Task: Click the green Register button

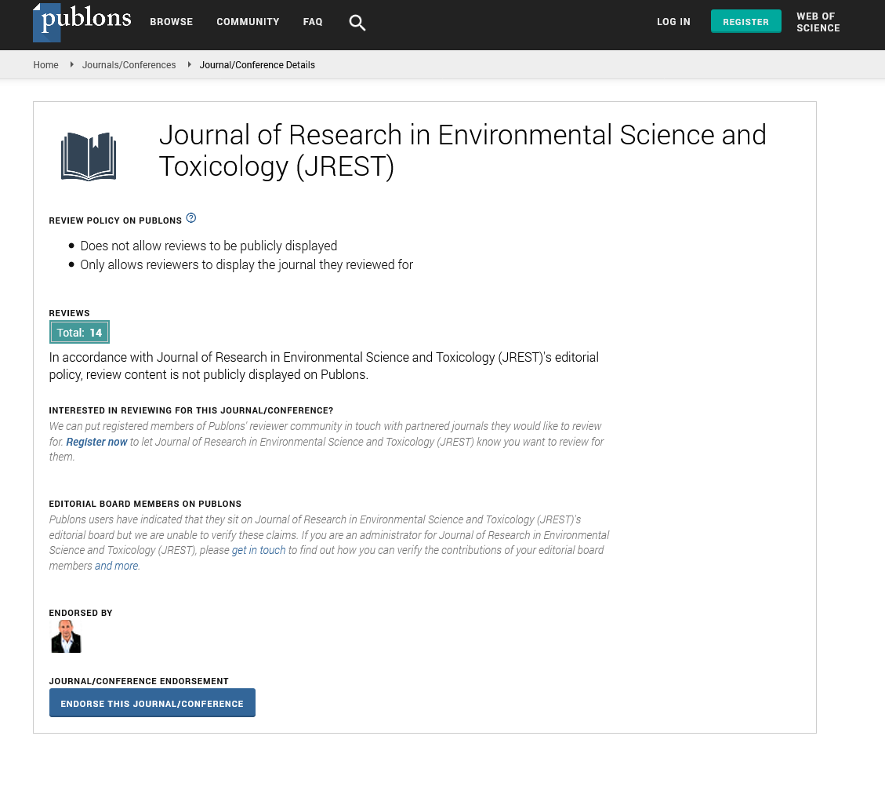Action: (745, 21)
